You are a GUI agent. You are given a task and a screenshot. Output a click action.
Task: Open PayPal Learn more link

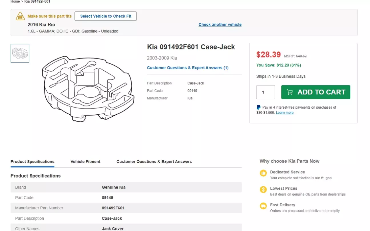(284, 113)
